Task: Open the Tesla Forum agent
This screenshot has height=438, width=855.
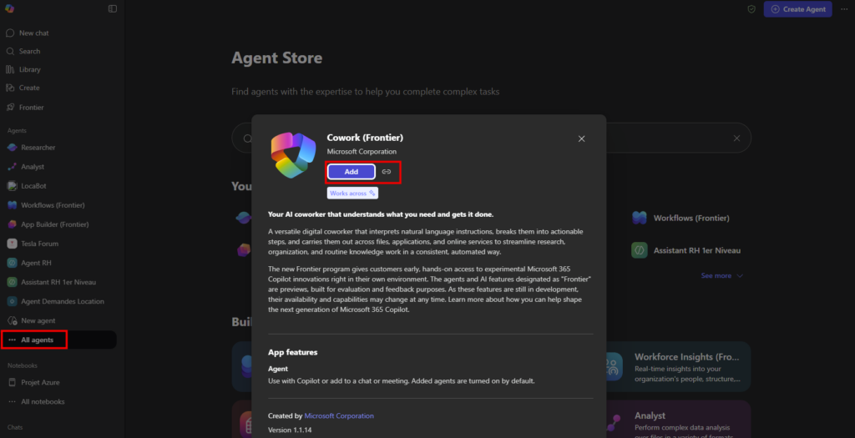Action: click(40, 244)
